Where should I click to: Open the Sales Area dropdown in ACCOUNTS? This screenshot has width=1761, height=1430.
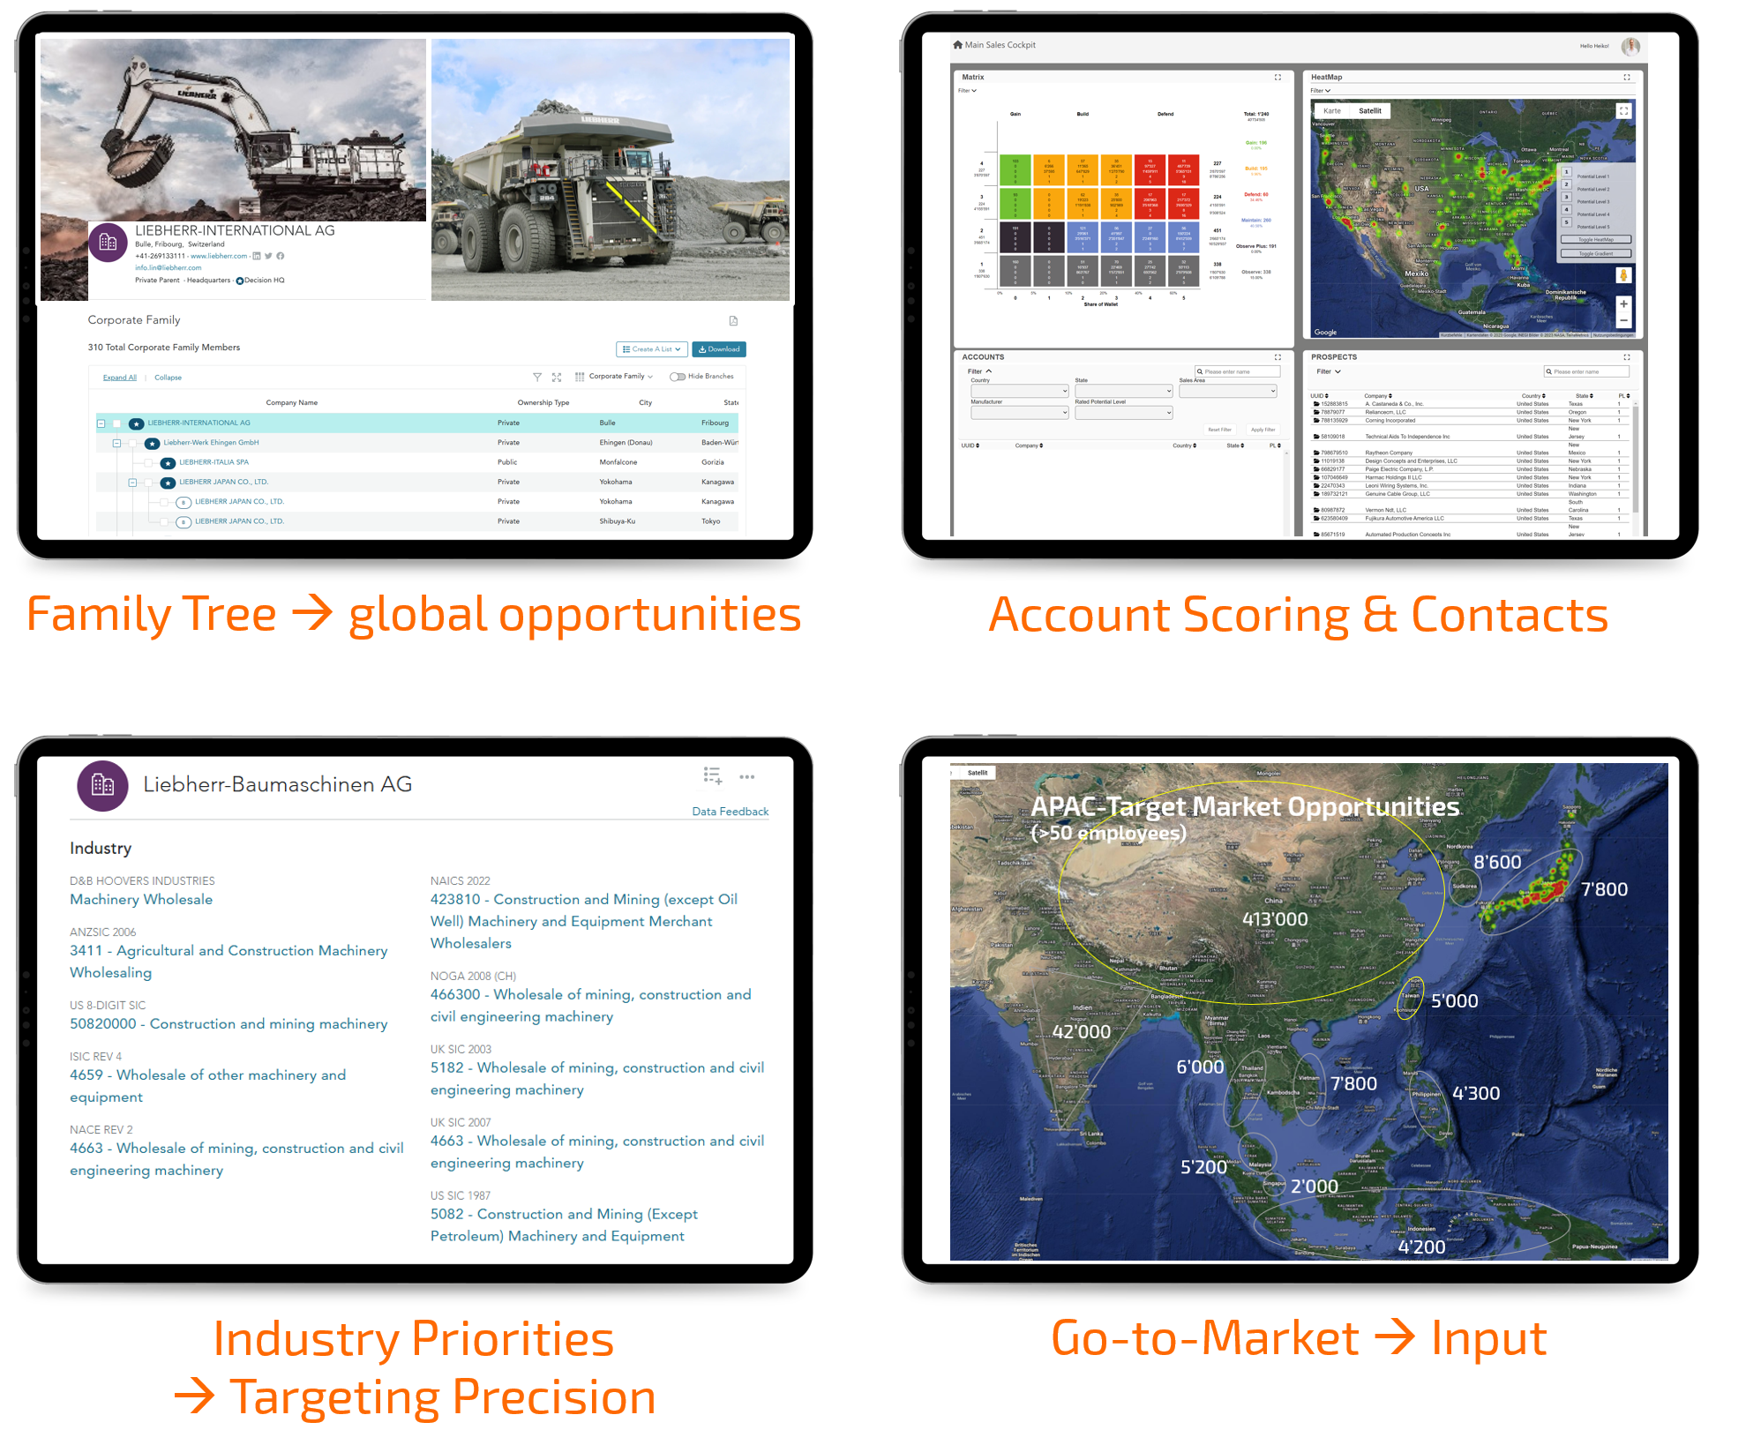pyautogui.click(x=1228, y=391)
